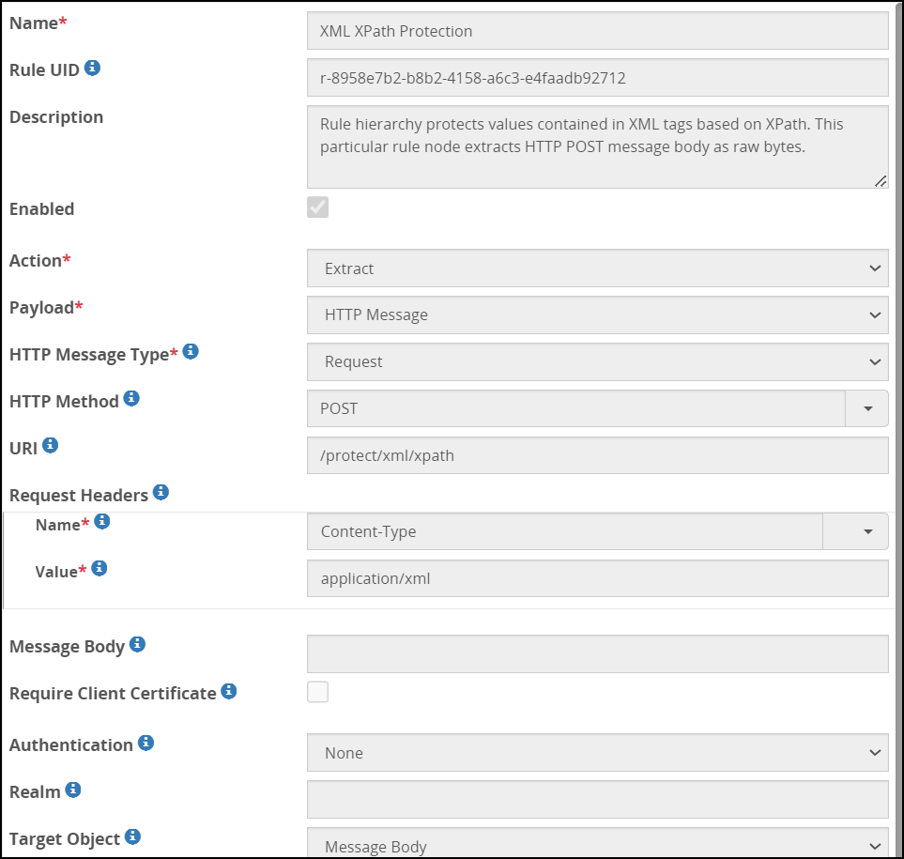Viewport: 904px width, 859px height.
Task: Click the URI field containing /protect/xml/xpath
Action: [x=597, y=456]
